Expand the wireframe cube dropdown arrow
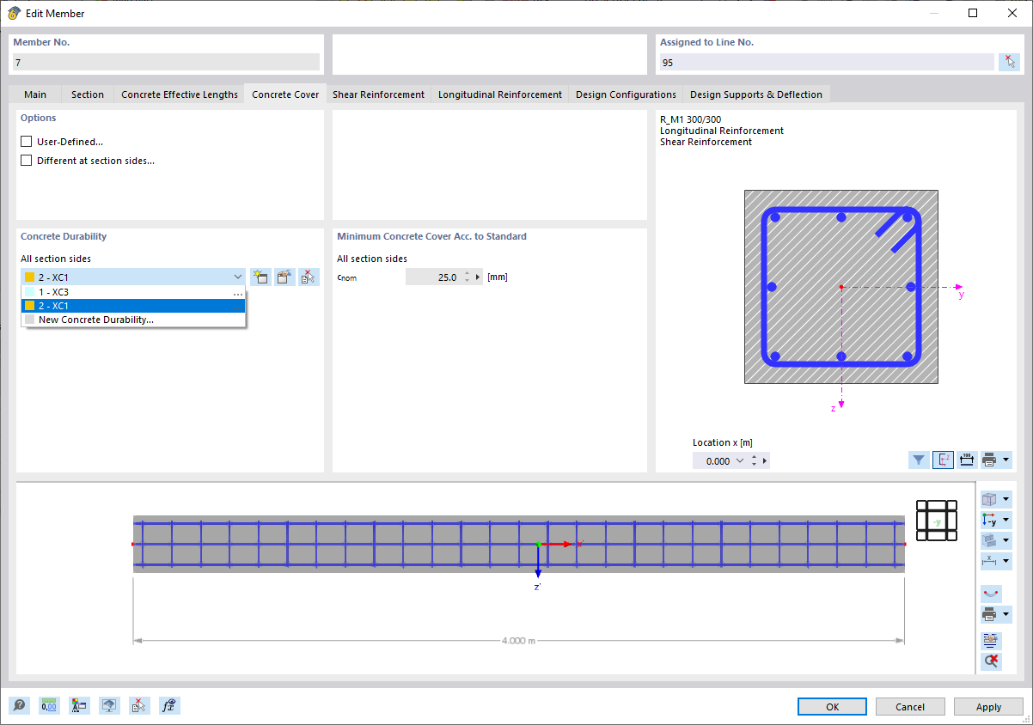The width and height of the screenshot is (1033, 725). (1006, 499)
